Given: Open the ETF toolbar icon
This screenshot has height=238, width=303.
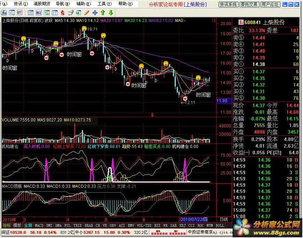Looking at the screenshot, I should [20, 13].
